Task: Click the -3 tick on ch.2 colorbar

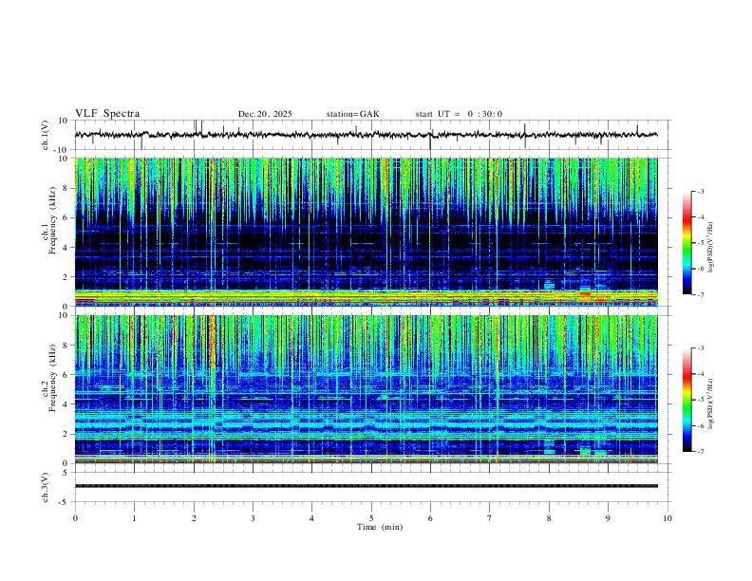Action: (701, 348)
